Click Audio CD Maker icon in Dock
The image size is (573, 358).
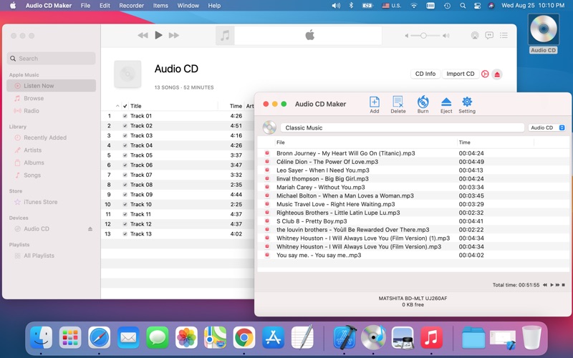pyautogui.click(x=373, y=337)
